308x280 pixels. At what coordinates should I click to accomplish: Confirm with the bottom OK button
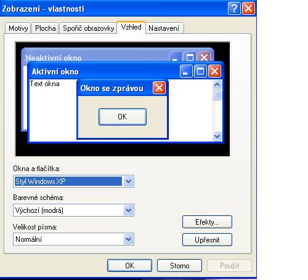coord(129,266)
